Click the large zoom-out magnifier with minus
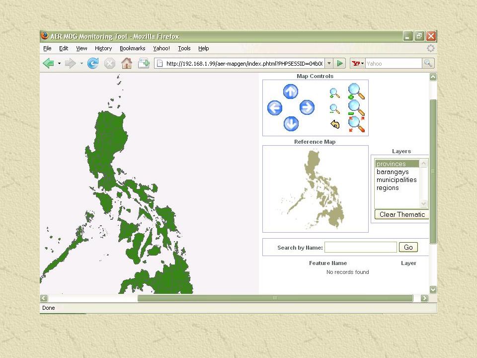 point(356,108)
